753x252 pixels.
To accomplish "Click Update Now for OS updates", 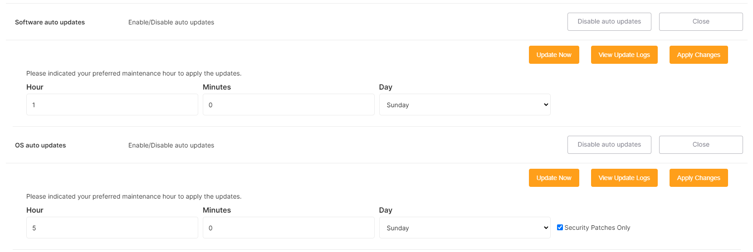I will pos(554,178).
